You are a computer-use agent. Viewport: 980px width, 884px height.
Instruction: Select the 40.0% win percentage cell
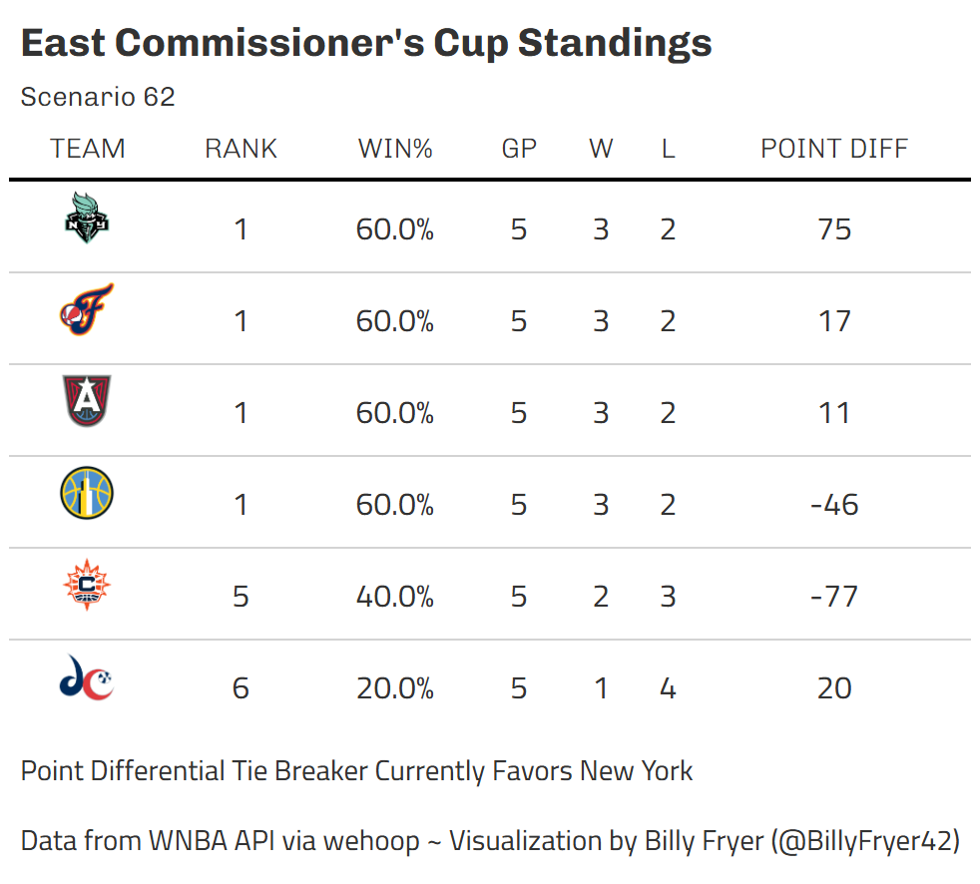395,597
